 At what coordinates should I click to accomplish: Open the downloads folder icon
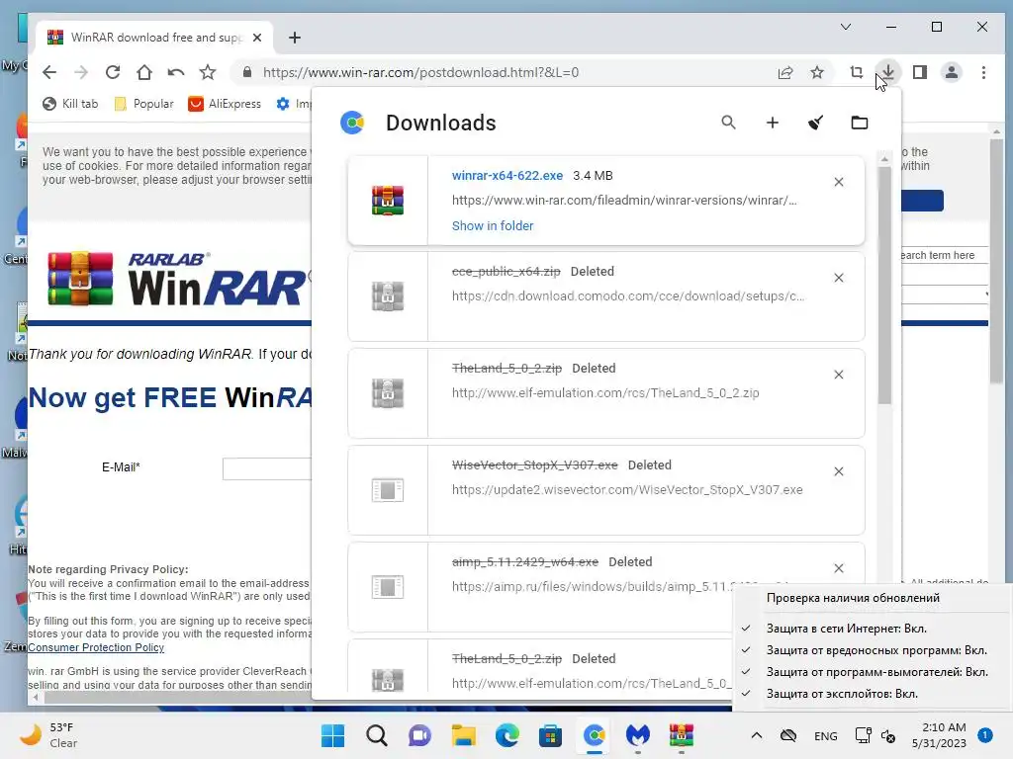(860, 122)
